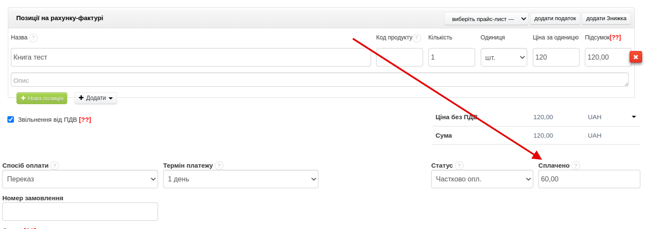
Task: Click the додати податок button
Action: [x=555, y=19]
